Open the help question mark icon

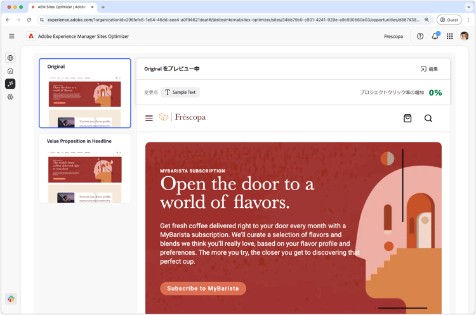point(420,36)
